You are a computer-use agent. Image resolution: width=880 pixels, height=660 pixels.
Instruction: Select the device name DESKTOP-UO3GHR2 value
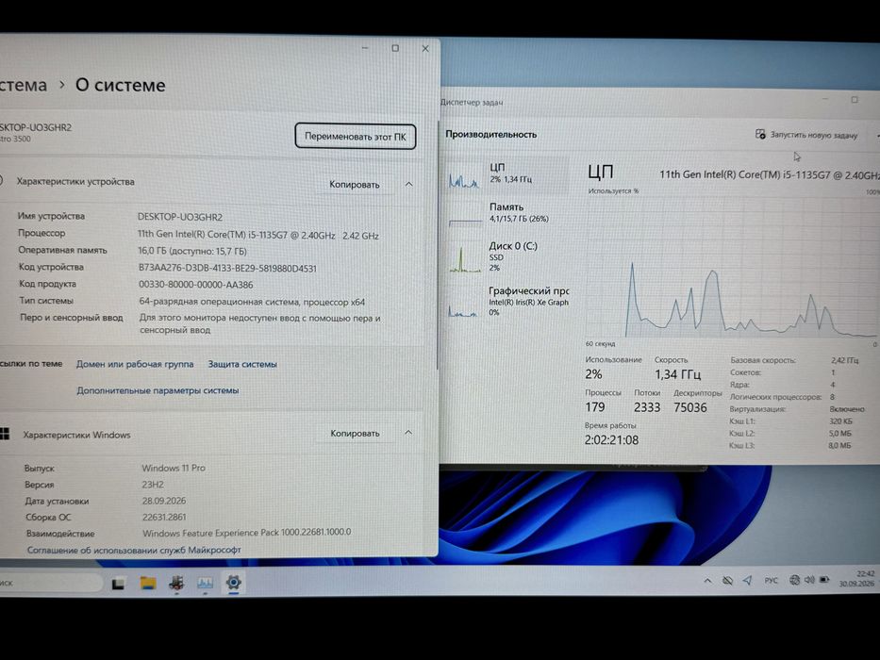click(x=179, y=217)
